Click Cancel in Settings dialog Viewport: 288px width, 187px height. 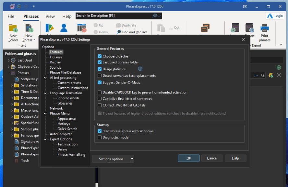212,158
